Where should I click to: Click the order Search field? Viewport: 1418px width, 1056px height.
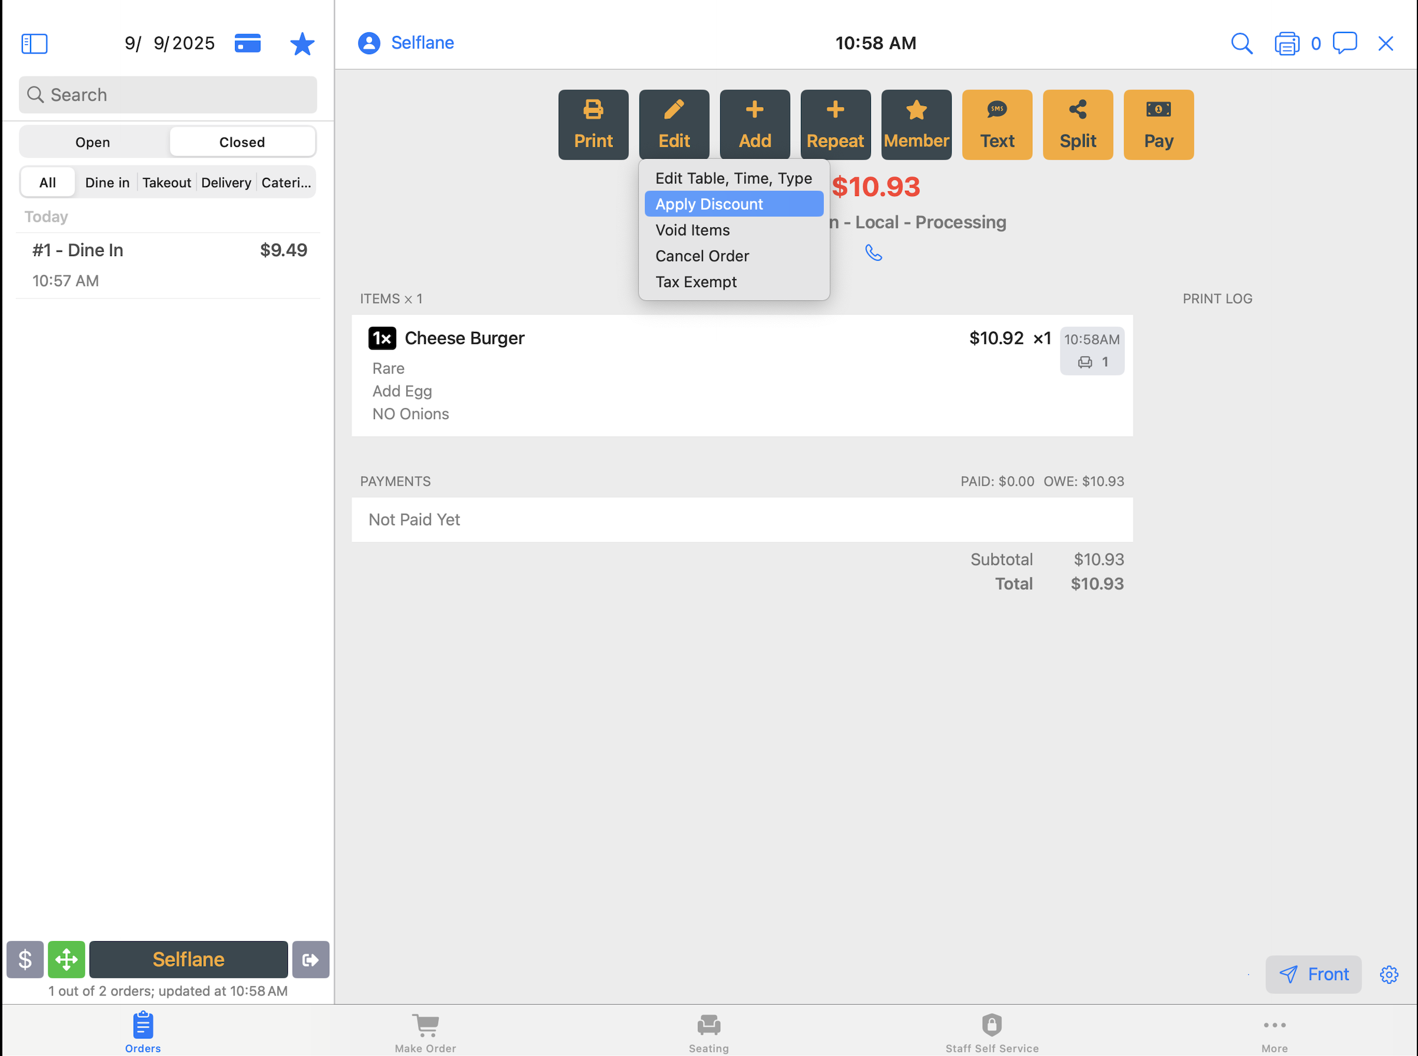(x=167, y=95)
